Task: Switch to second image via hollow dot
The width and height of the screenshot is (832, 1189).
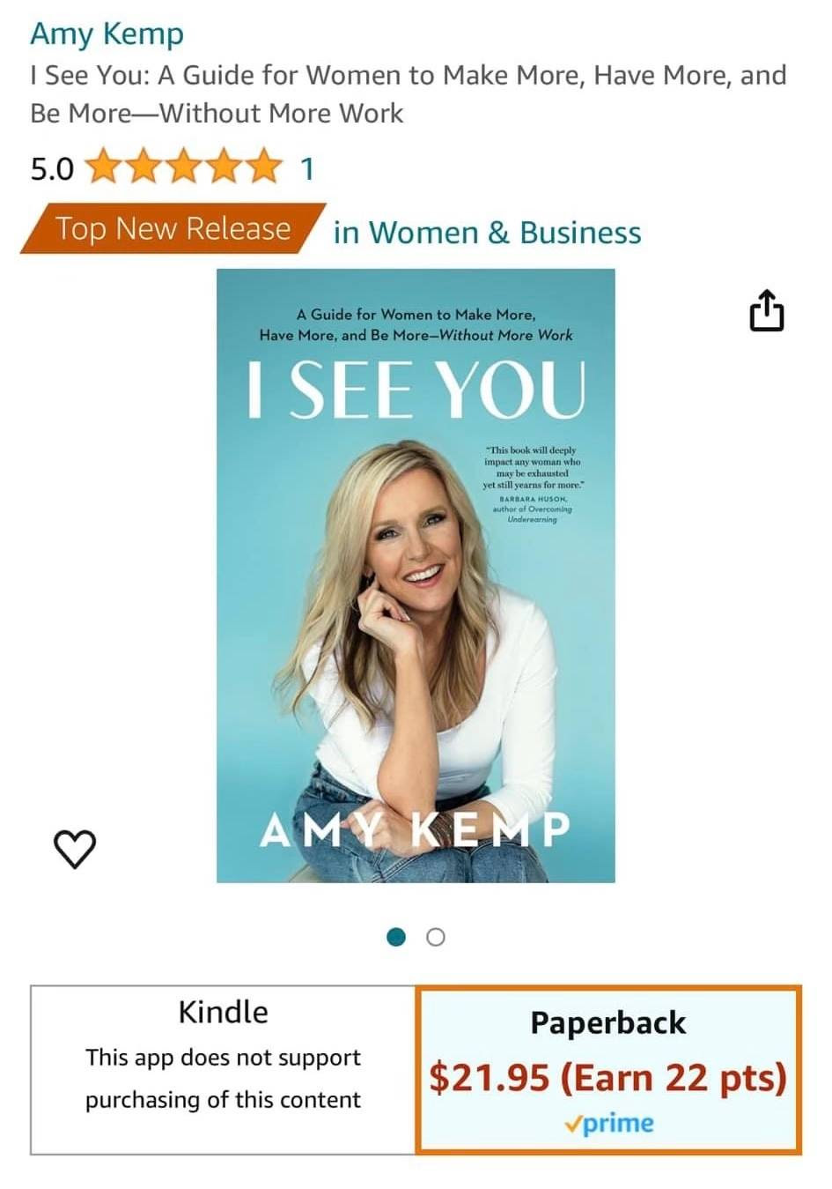Action: click(x=435, y=937)
